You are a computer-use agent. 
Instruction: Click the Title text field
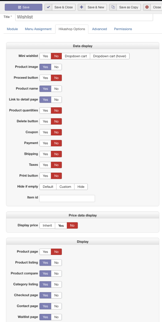pyautogui.click(x=84, y=17)
